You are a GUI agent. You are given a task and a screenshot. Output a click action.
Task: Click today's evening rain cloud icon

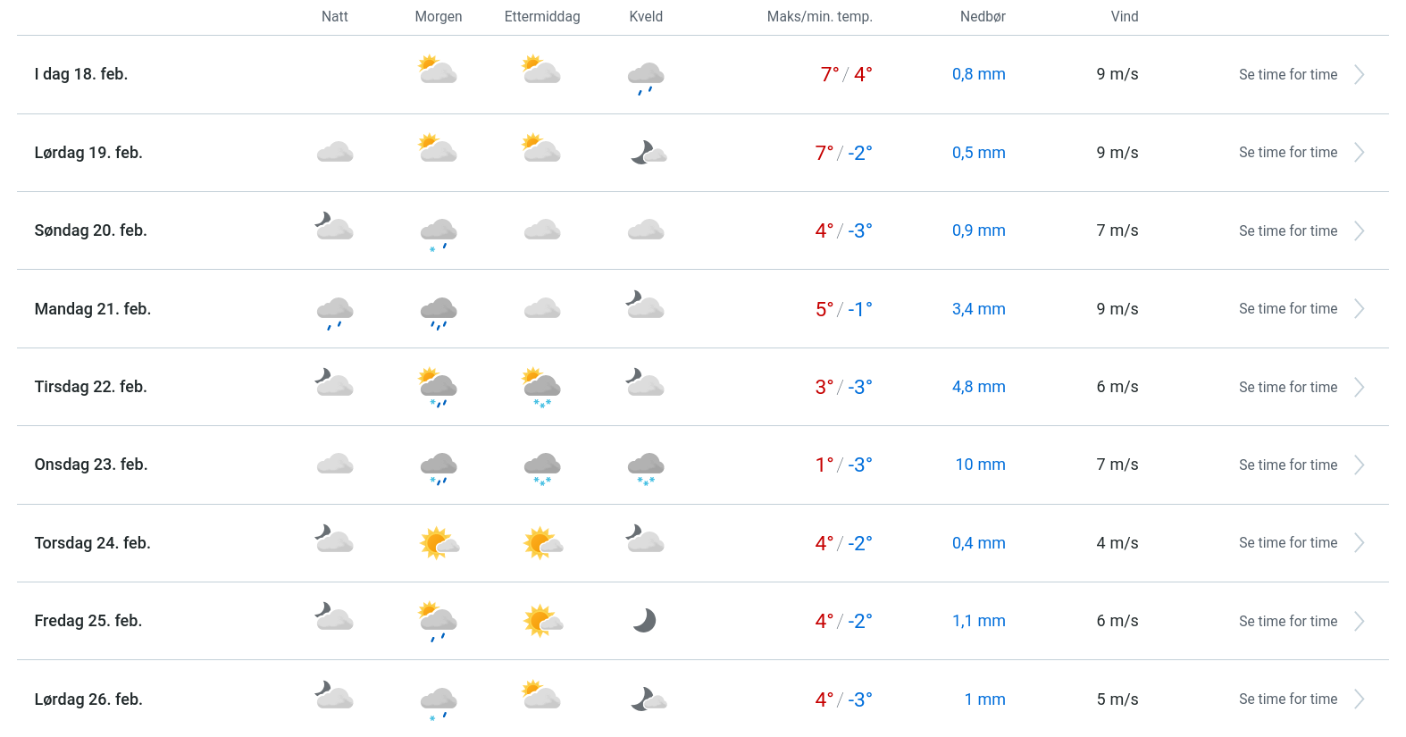tap(646, 77)
